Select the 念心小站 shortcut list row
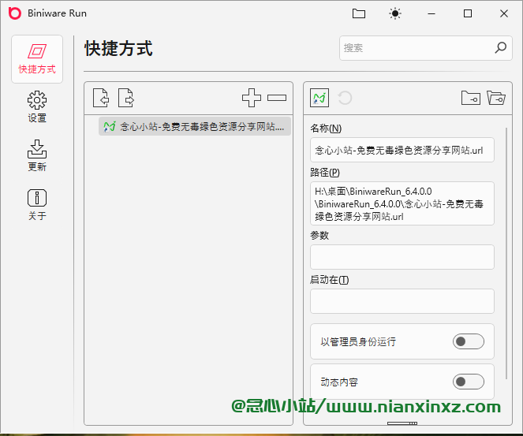This screenshot has height=436, width=523. 195,126
